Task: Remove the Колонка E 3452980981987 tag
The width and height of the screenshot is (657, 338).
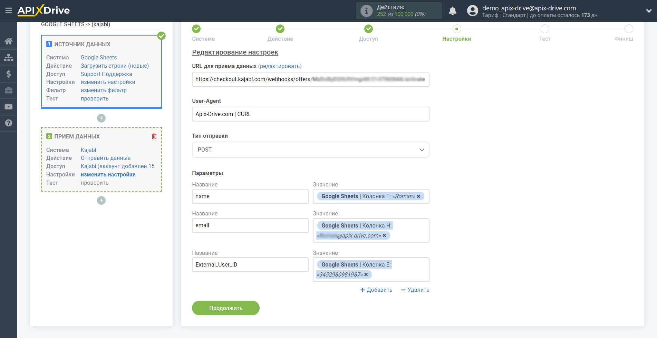Action: point(366,274)
